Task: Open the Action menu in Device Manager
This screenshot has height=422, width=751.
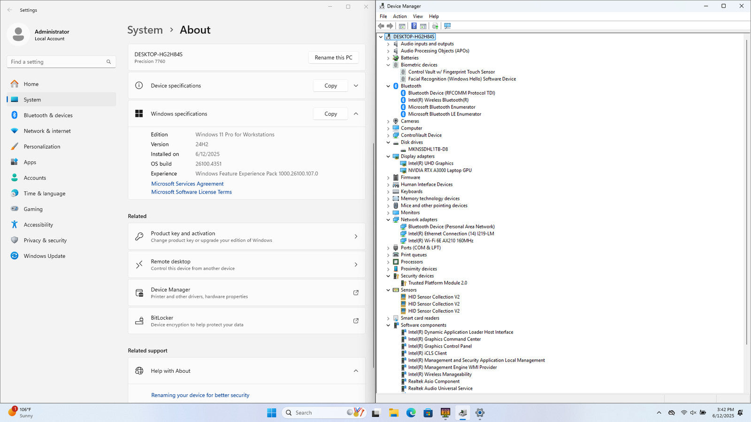Action: 400,16
